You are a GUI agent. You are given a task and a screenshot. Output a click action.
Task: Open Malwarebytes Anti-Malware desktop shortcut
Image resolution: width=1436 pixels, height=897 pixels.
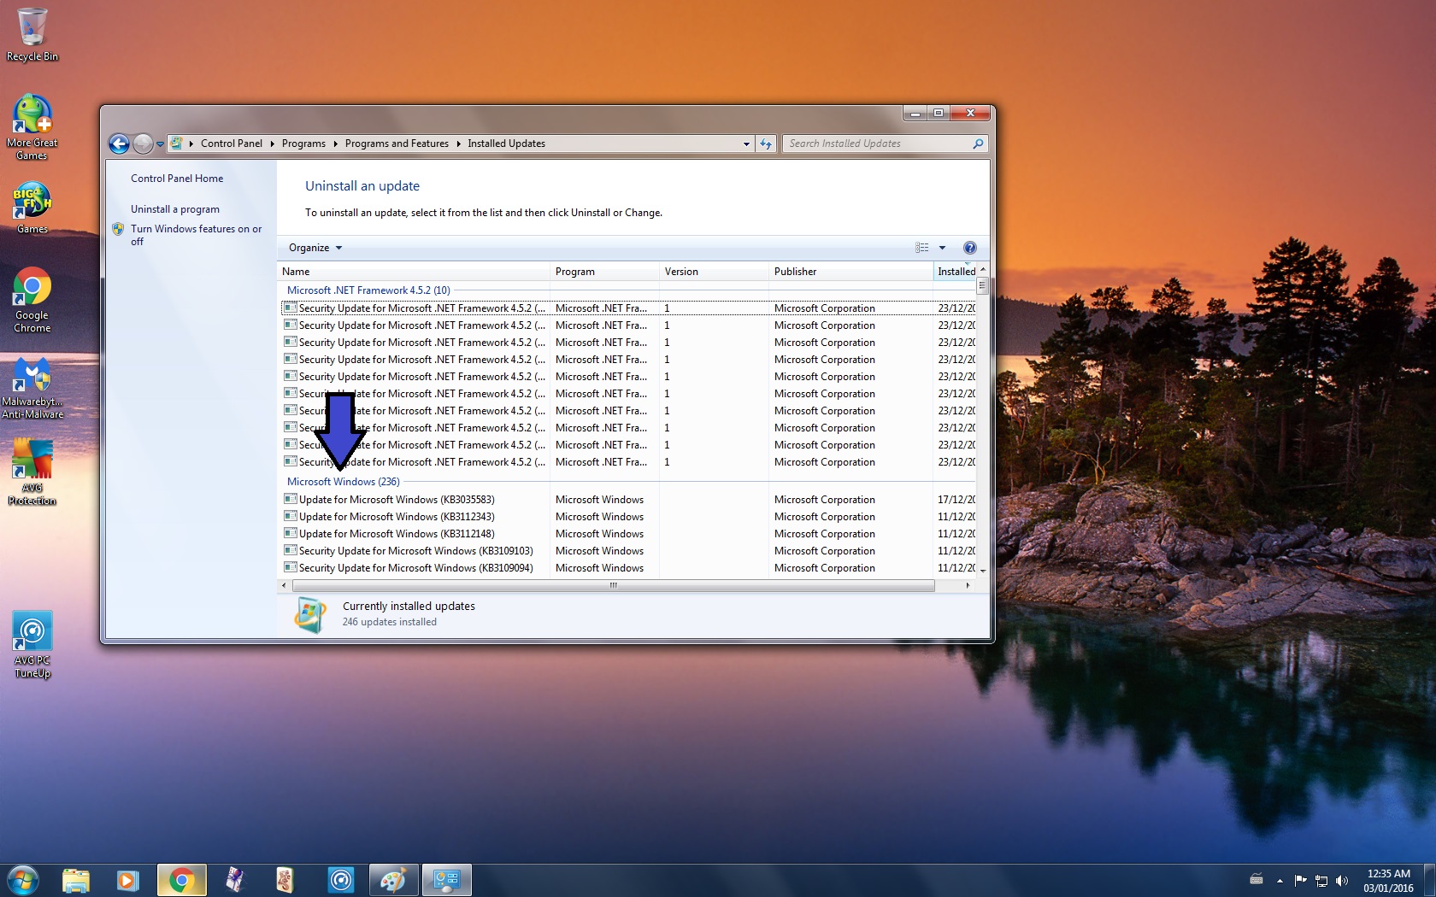(32, 389)
